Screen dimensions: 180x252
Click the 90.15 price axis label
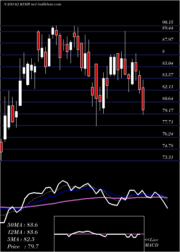[x=168, y=22]
